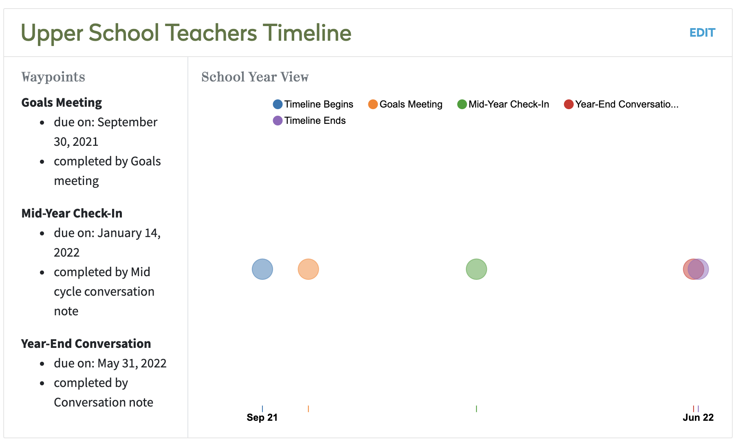
Task: Click the Timeline Ends legend label
Action: click(x=315, y=121)
